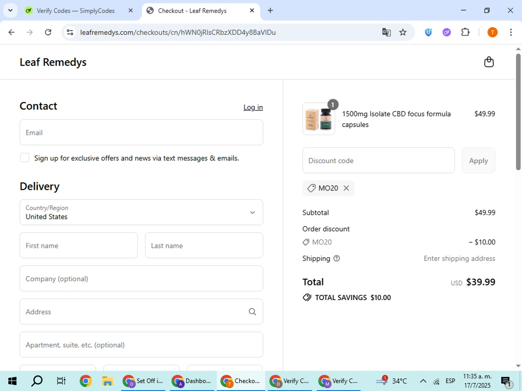Click the Log in link
Image resolution: width=522 pixels, height=391 pixels.
tap(253, 107)
